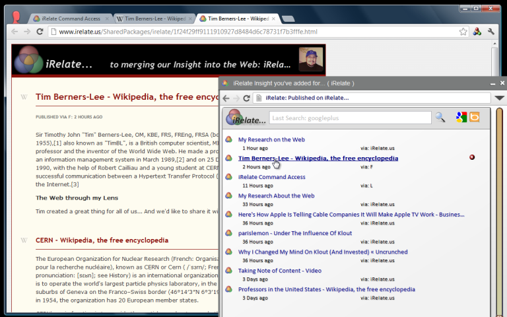Close the active iRelate-icon Tim Berners-Lee tab
This screenshot has height=317, width=507.
pos(273,18)
